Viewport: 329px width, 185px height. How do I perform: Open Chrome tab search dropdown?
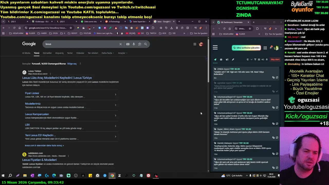pos(3,22)
